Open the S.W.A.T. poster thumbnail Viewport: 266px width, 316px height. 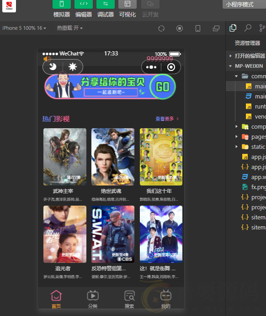tap(113, 234)
